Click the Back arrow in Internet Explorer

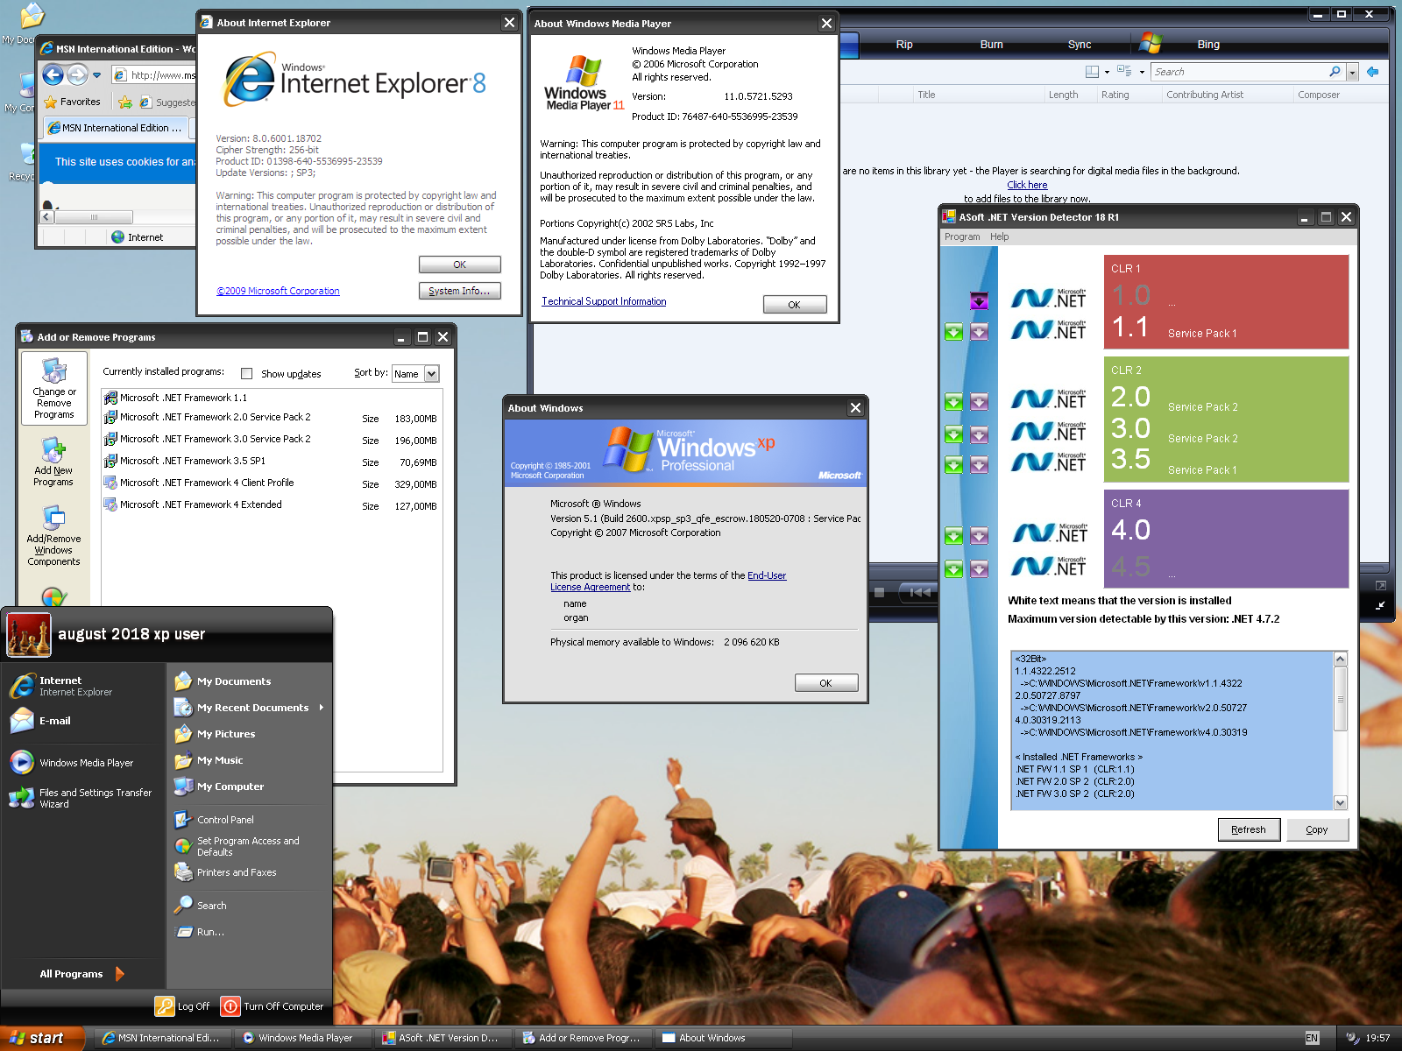(x=53, y=74)
